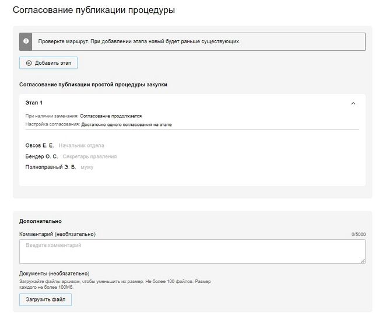The width and height of the screenshot is (379, 318).
Task: Click the муму position label
Action: 87,167
